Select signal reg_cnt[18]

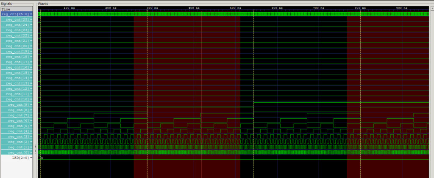pos(17,57)
